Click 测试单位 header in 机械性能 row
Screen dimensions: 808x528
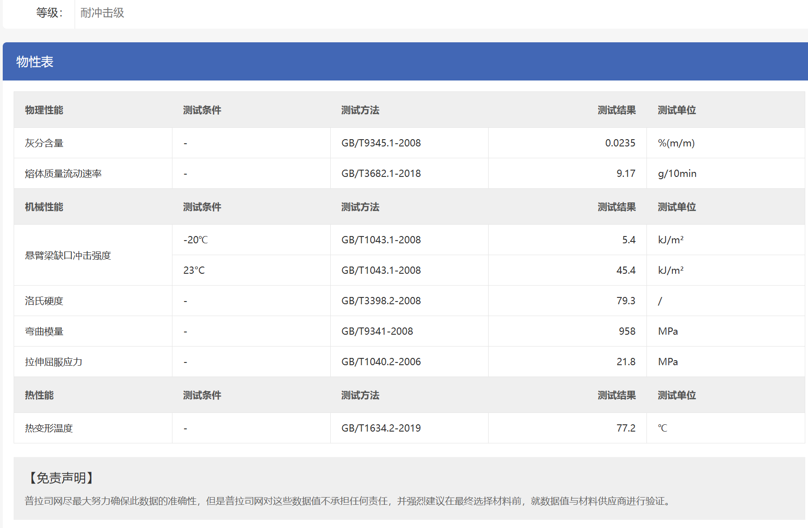[x=677, y=207]
